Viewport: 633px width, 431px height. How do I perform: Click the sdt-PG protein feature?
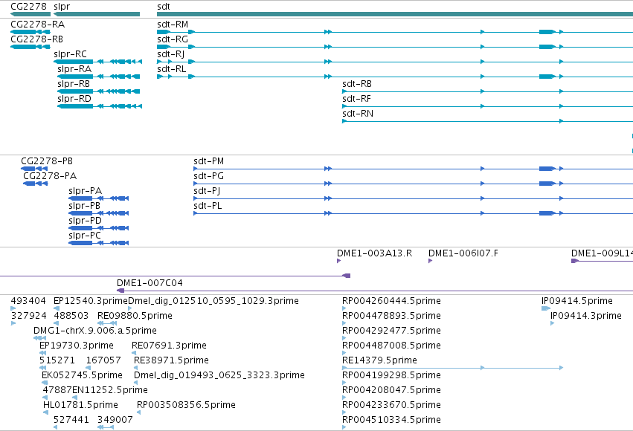click(x=414, y=184)
